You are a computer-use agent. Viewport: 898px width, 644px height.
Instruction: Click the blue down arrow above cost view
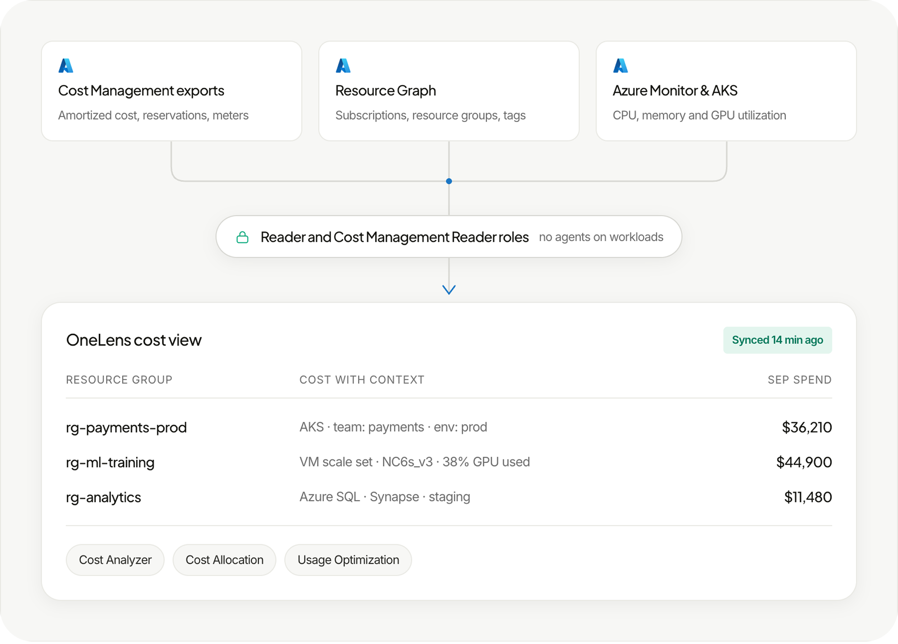point(449,289)
